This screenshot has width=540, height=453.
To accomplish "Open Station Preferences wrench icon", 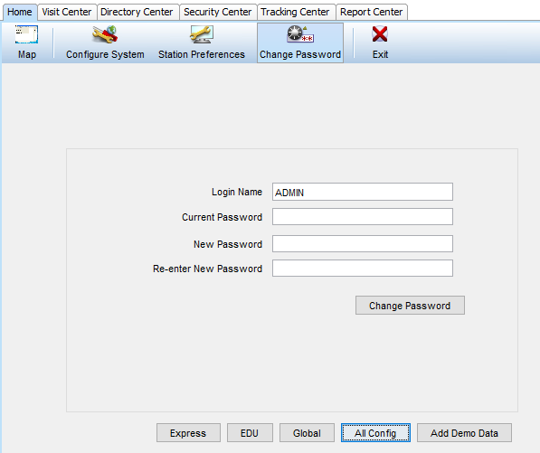I will click(202, 34).
